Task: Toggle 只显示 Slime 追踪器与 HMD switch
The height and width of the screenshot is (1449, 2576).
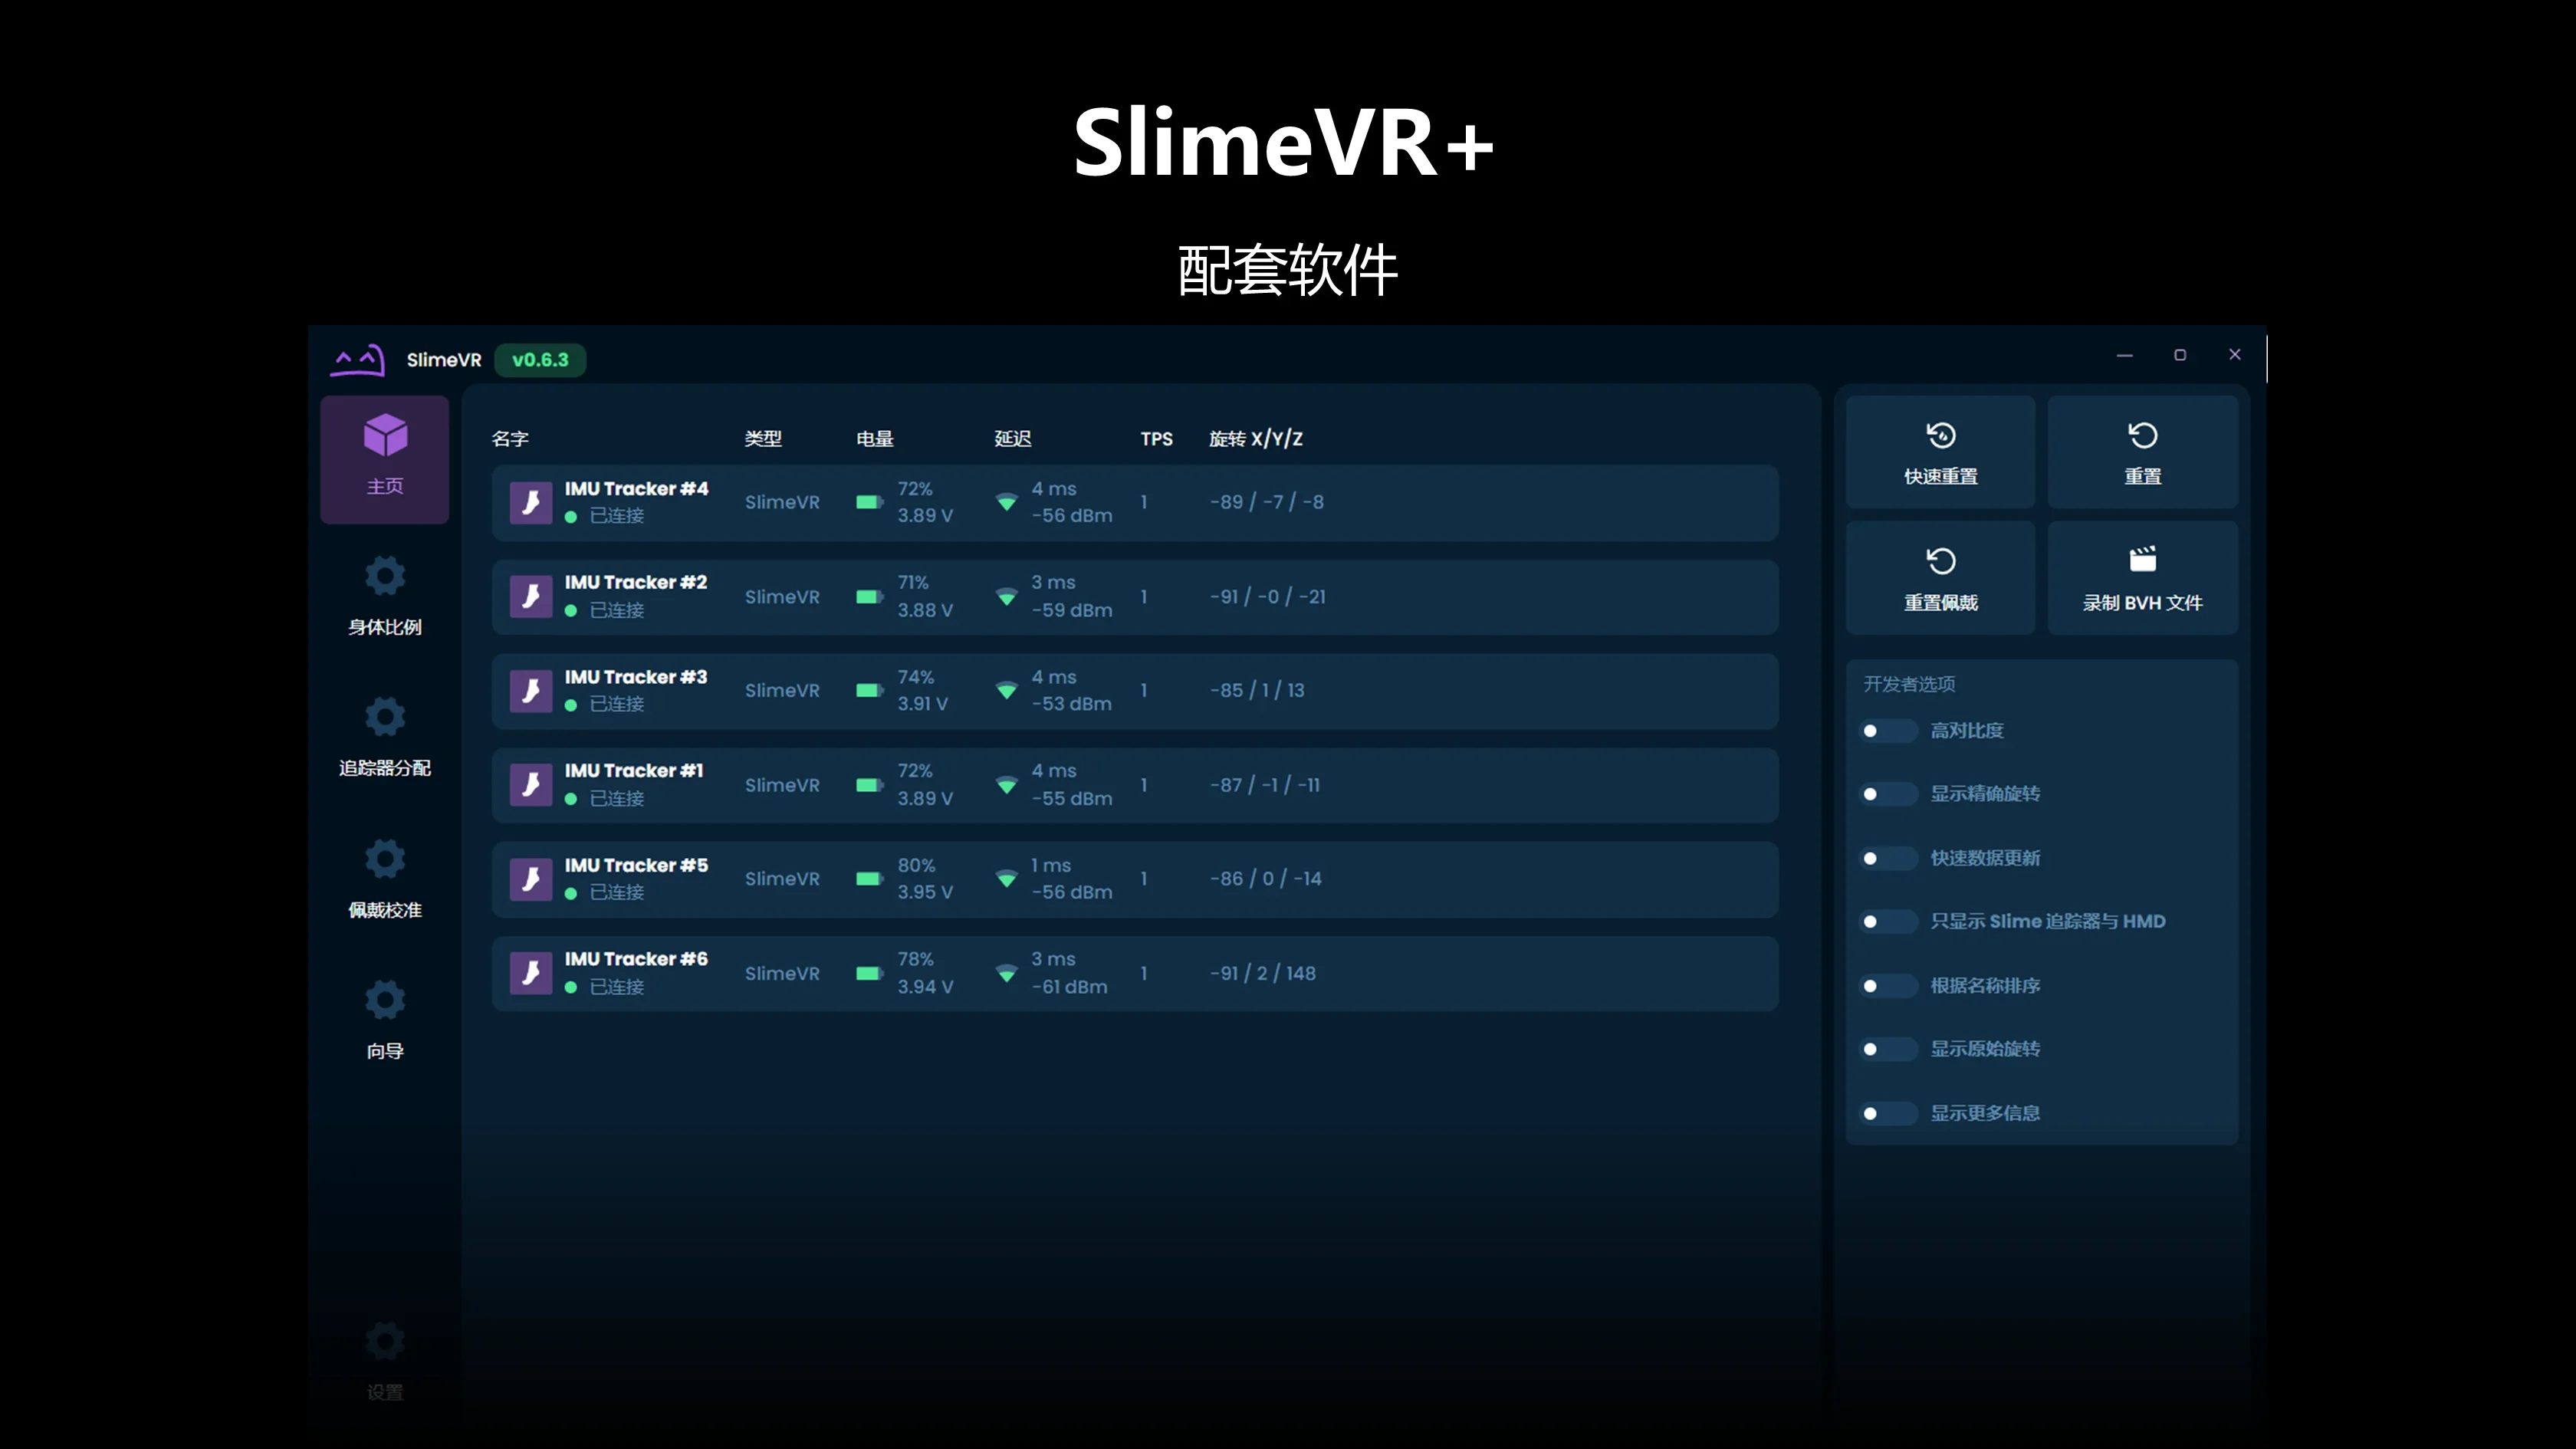Action: coord(1888,921)
